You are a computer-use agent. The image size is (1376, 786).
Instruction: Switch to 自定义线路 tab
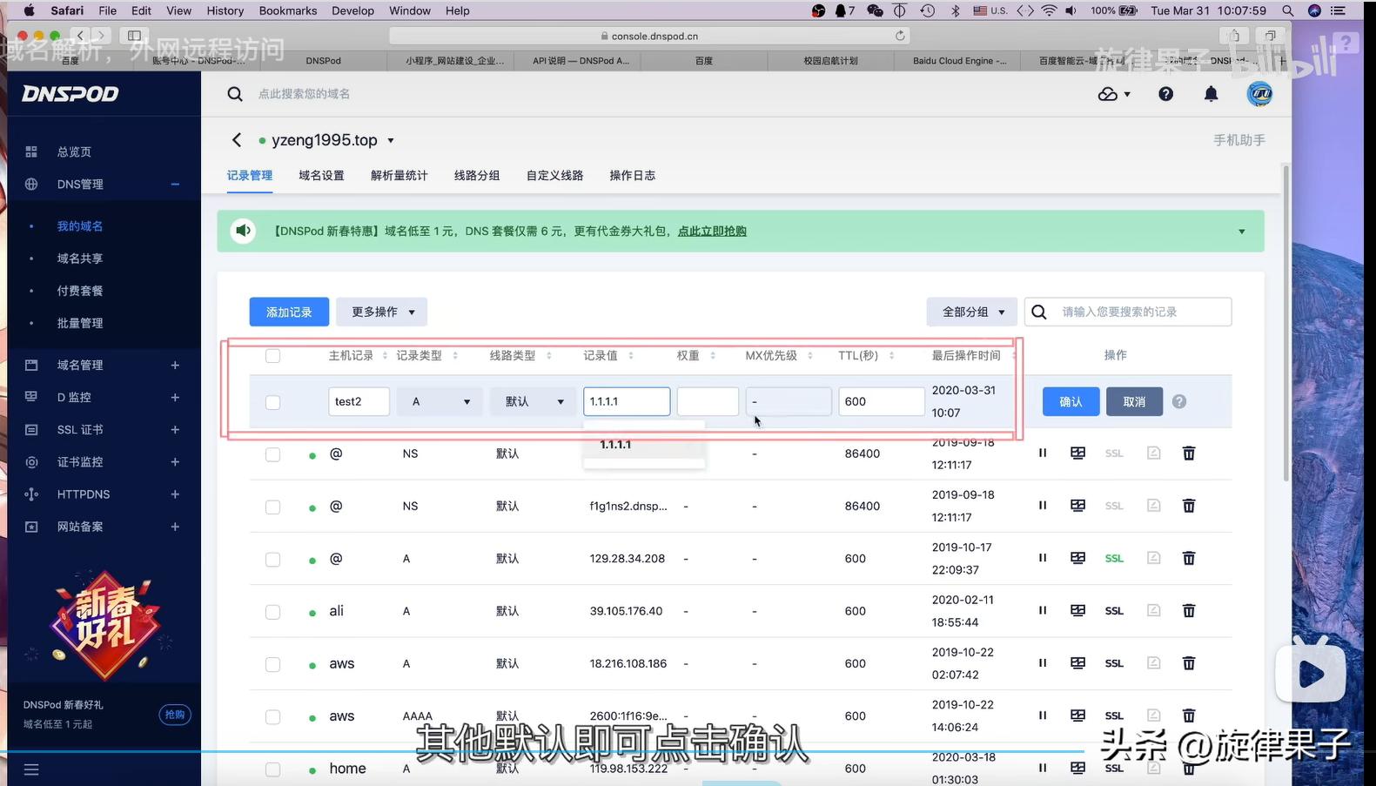point(554,175)
